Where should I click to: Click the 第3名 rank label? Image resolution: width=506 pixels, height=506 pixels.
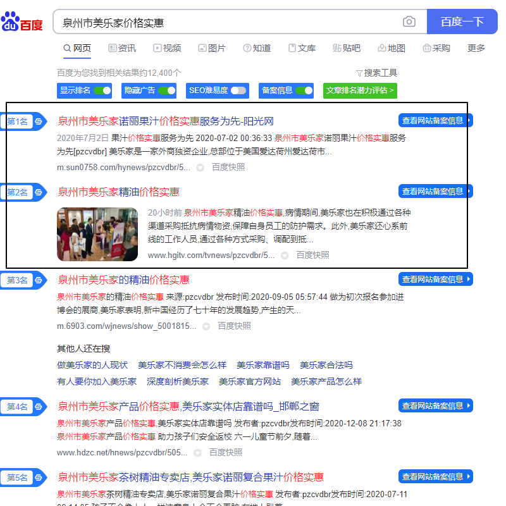coord(17,280)
